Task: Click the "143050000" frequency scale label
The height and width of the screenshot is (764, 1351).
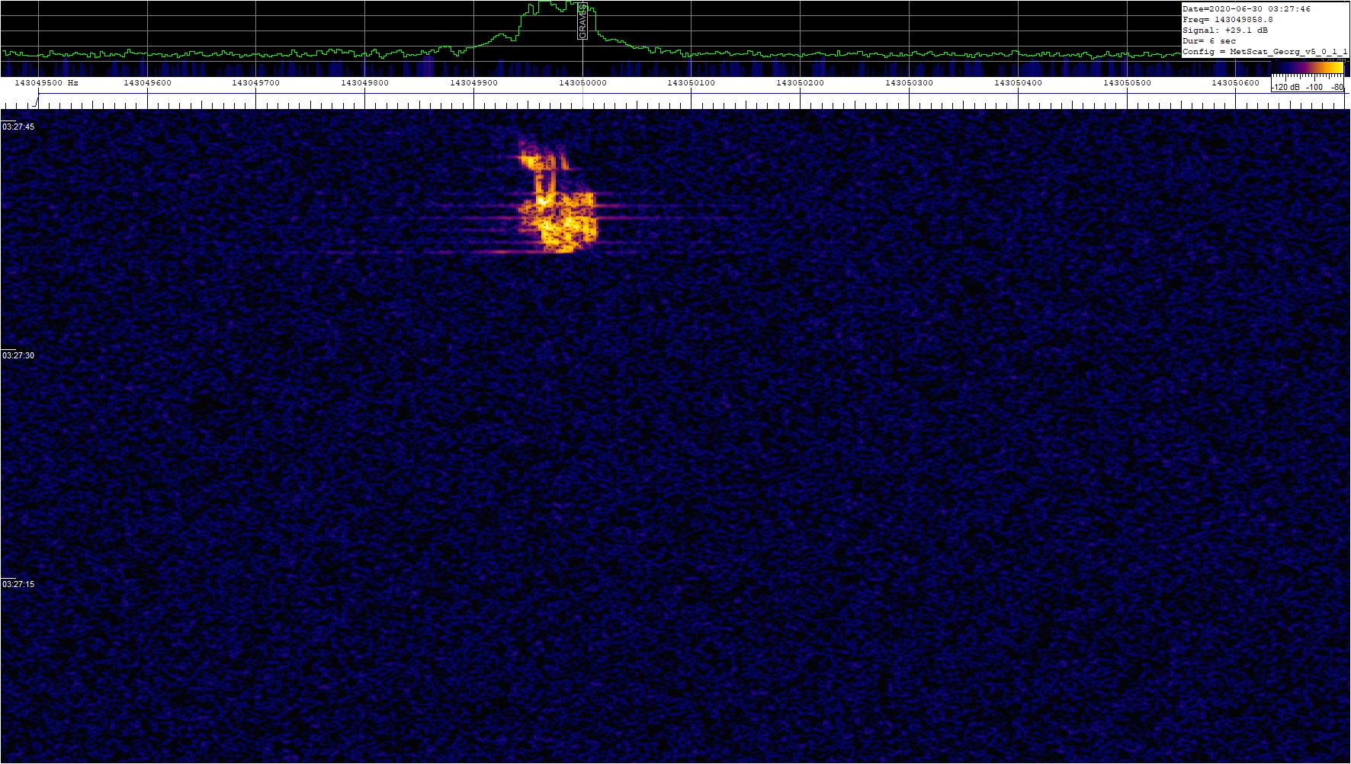Action: point(583,82)
